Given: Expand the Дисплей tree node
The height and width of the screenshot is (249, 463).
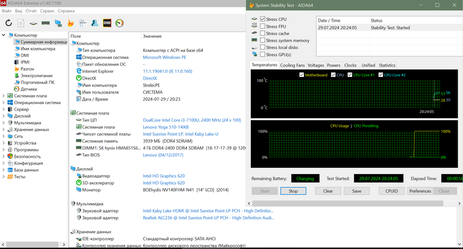Looking at the screenshot, I should (x=4, y=116).
